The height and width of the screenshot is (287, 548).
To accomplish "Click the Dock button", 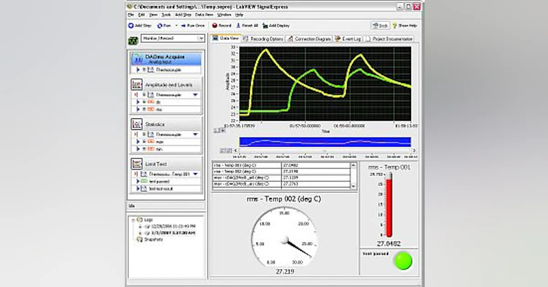I will point(379,26).
